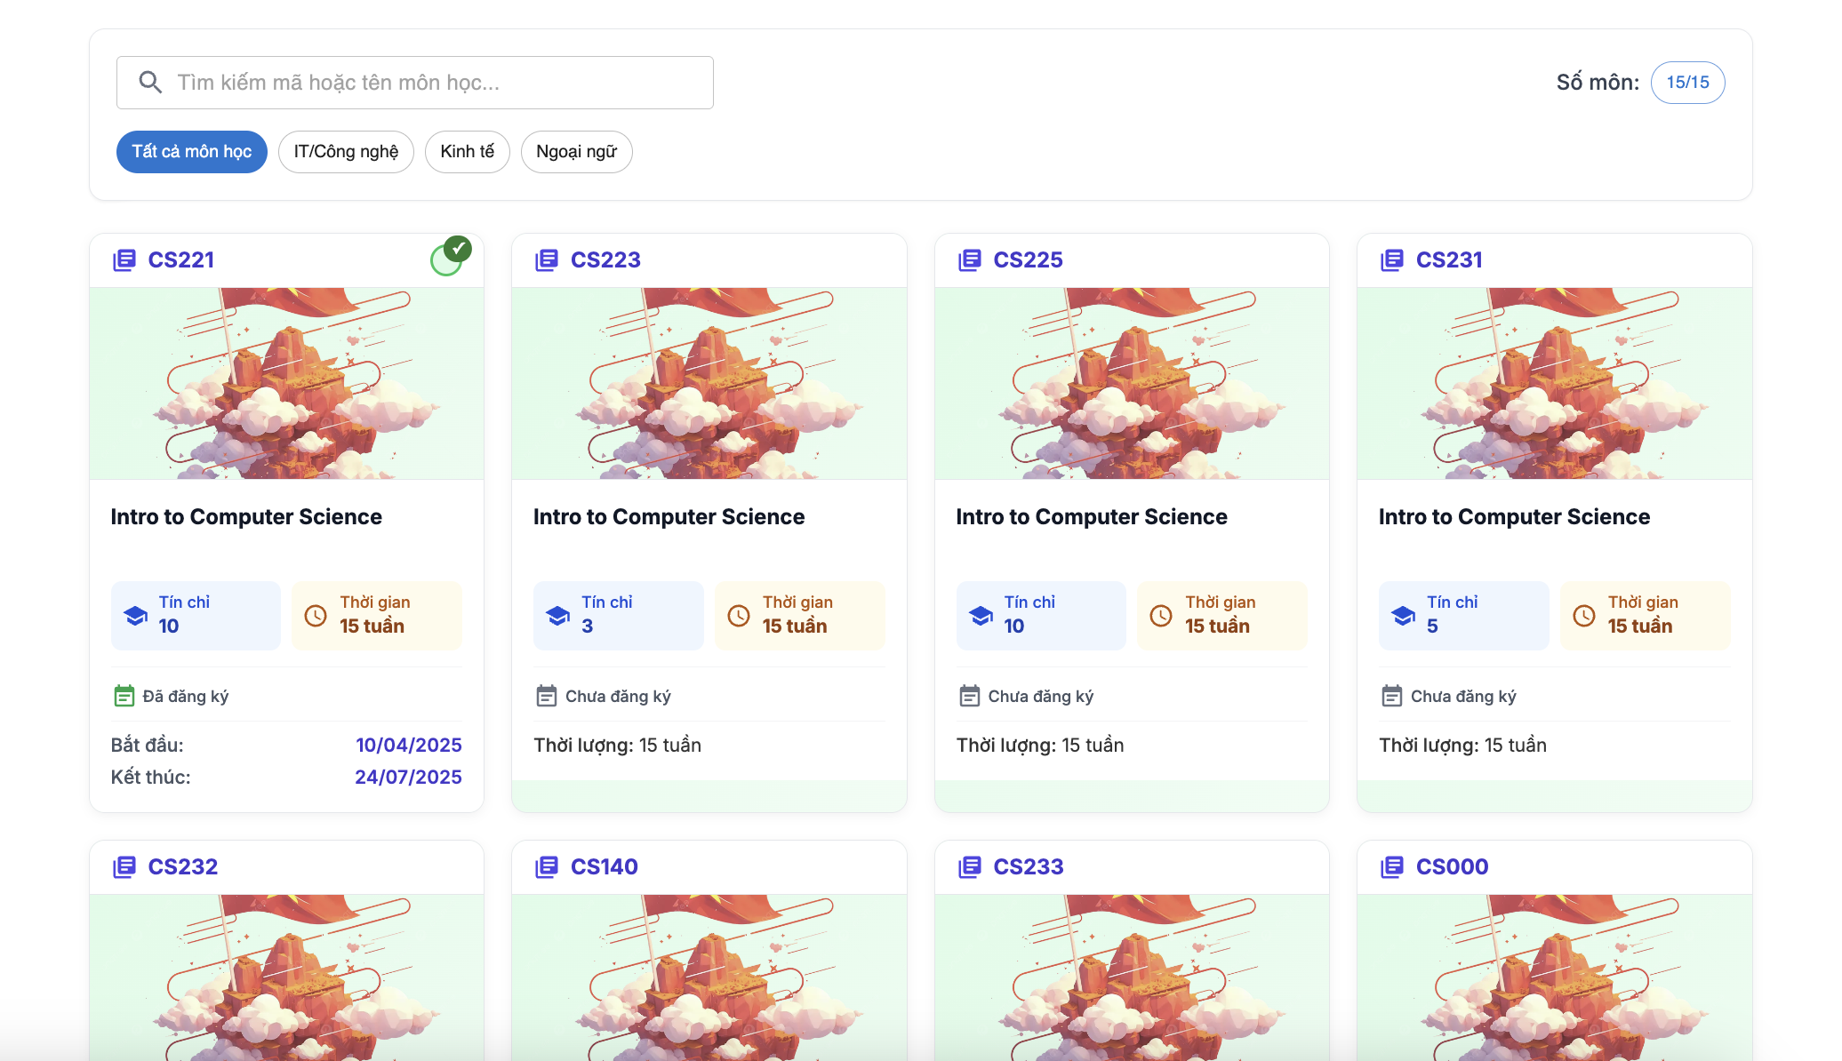This screenshot has width=1842, height=1061.
Task: Click the 15/15 course count badge
Action: coord(1687,83)
